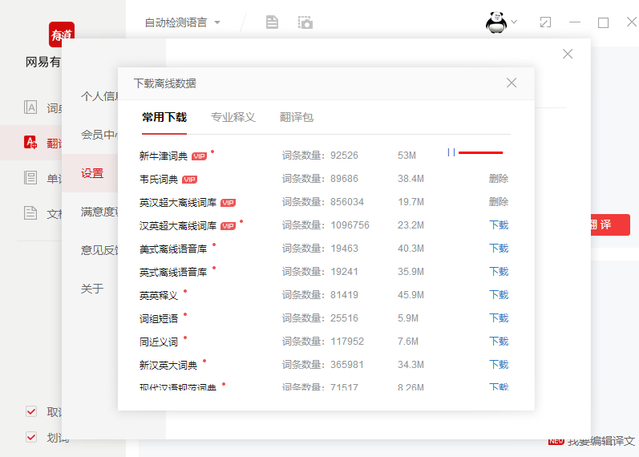Download the 同近义词 dictionary
Image resolution: width=639 pixels, height=457 pixels.
(498, 342)
